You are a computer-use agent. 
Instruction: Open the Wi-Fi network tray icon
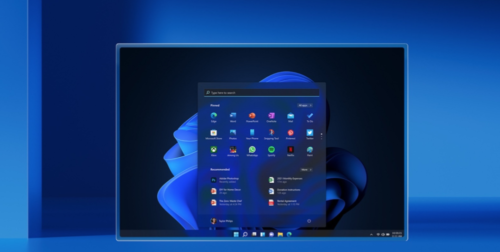[378, 235]
